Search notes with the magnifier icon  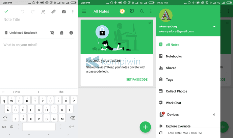(142, 11)
